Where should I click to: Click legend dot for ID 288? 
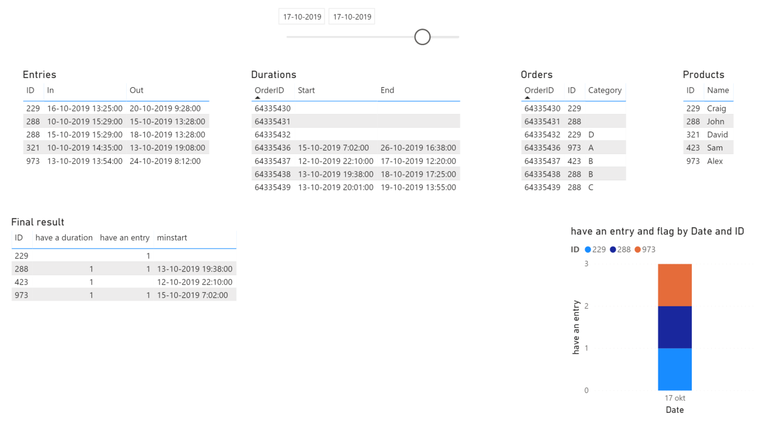[x=613, y=250]
